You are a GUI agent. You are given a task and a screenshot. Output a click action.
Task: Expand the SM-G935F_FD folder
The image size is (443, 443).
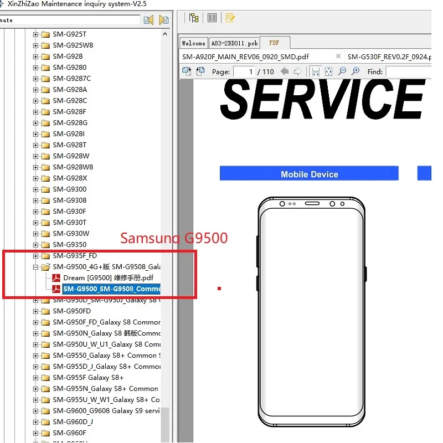coord(35,256)
